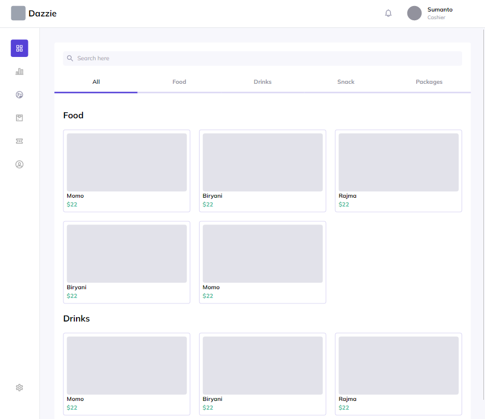Viewport: 485px width, 419px height.
Task: Click the Sumanto user name
Action: (440, 10)
